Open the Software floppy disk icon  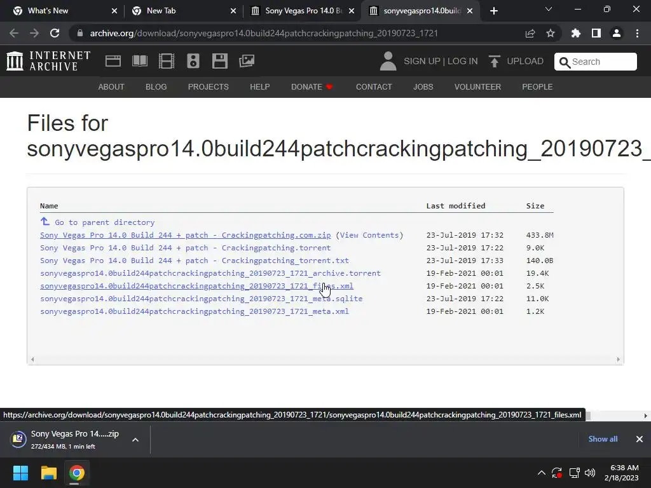click(219, 61)
